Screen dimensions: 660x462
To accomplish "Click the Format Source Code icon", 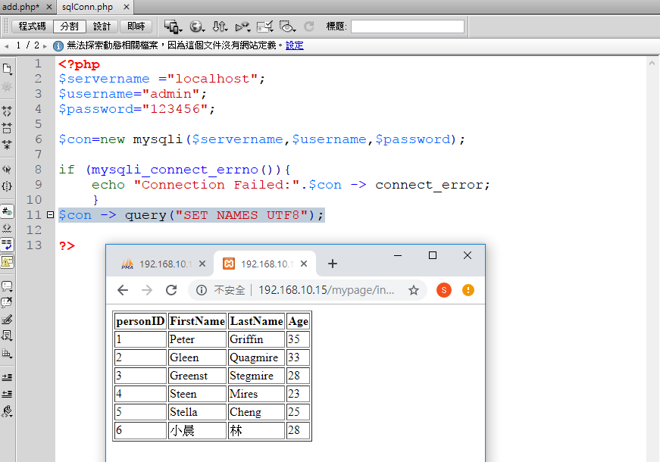I will tap(8, 411).
